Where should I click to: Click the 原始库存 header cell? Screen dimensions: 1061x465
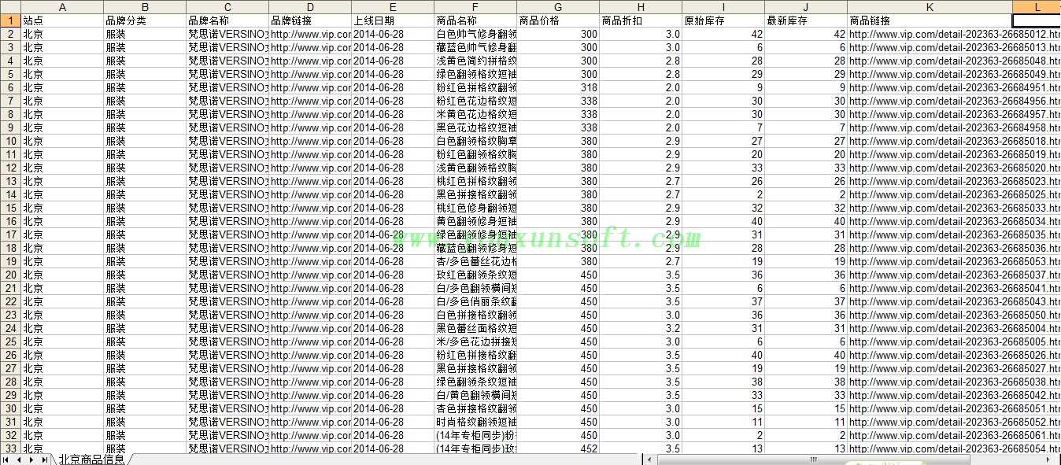pos(723,20)
